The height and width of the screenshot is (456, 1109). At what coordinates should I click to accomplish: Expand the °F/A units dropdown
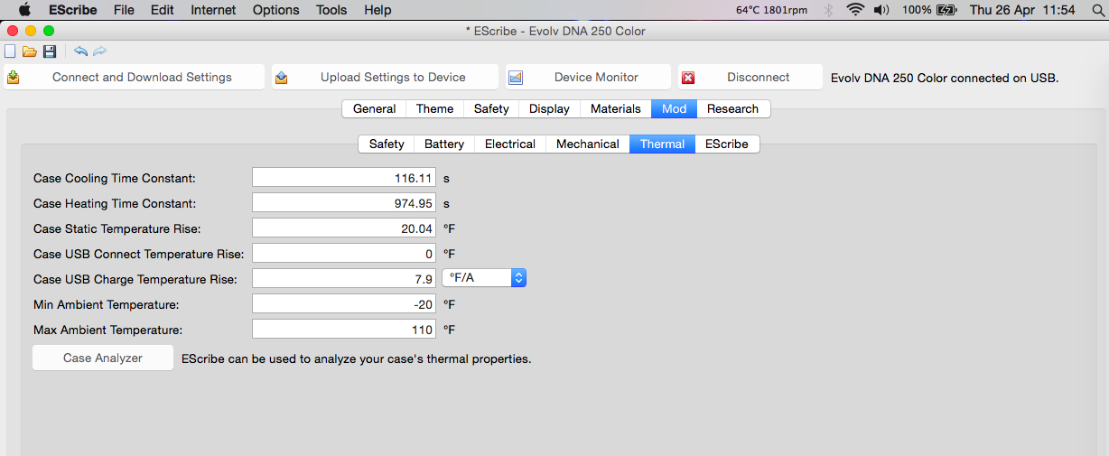click(x=483, y=279)
